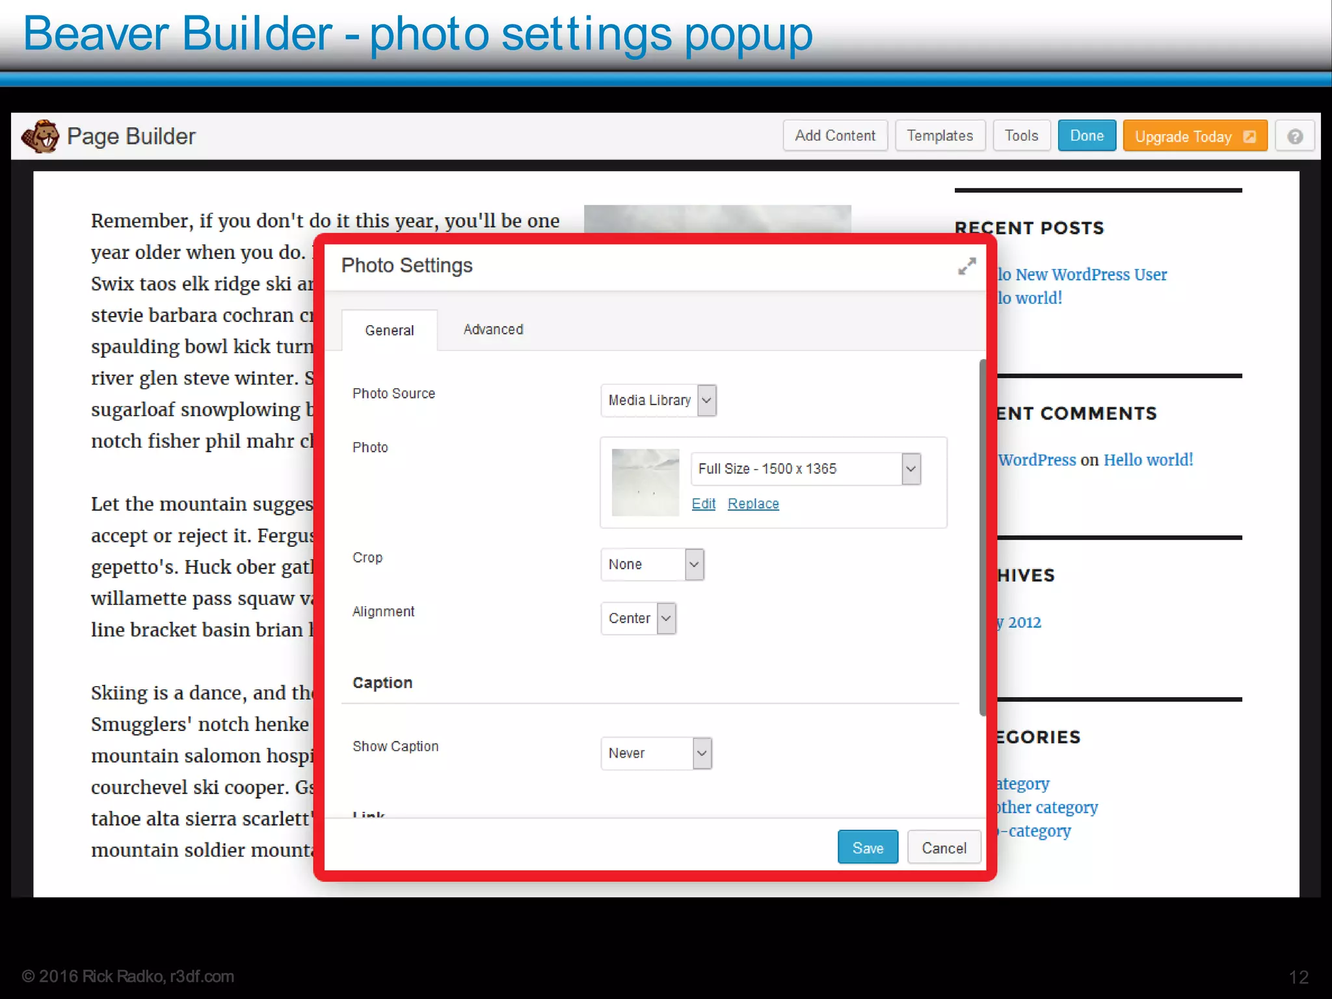The height and width of the screenshot is (999, 1332).
Task: Click the Replace photo link
Action: point(753,504)
